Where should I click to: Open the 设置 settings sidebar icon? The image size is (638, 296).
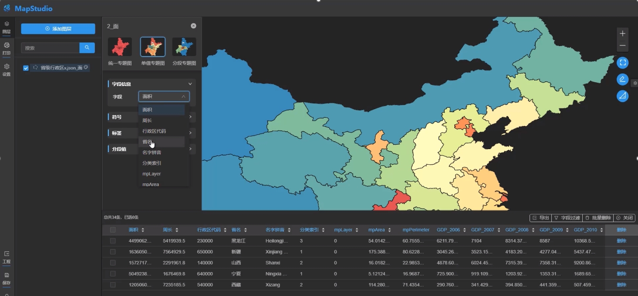[7, 70]
